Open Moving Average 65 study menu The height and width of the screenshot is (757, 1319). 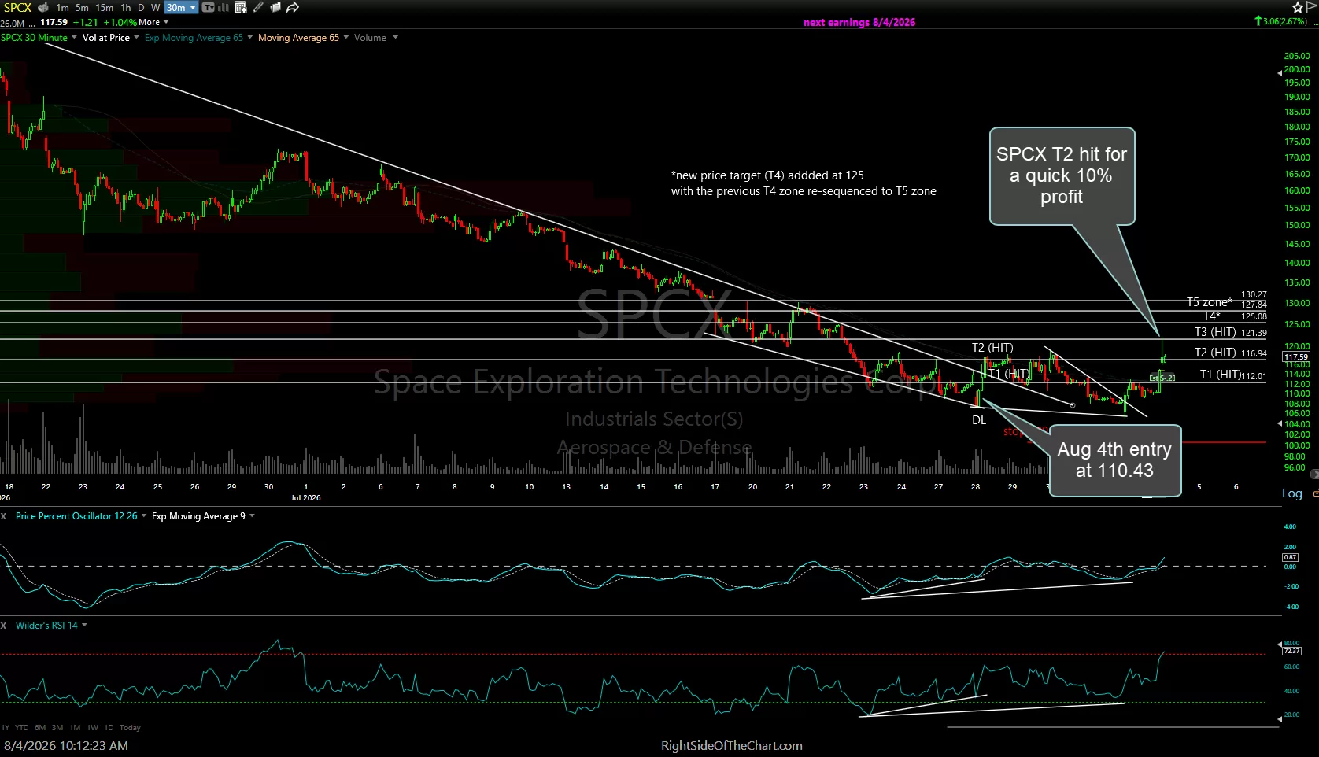303,38
